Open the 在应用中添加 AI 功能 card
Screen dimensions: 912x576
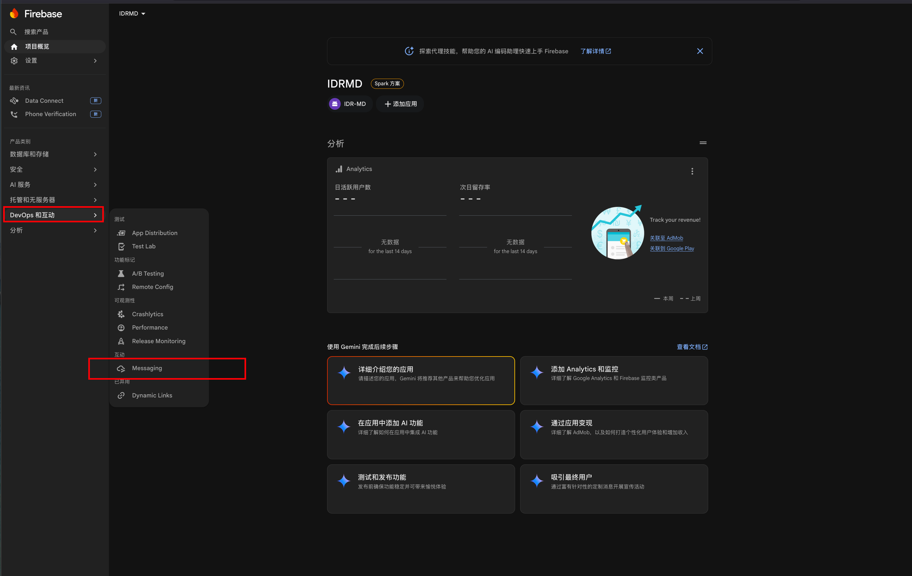421,435
